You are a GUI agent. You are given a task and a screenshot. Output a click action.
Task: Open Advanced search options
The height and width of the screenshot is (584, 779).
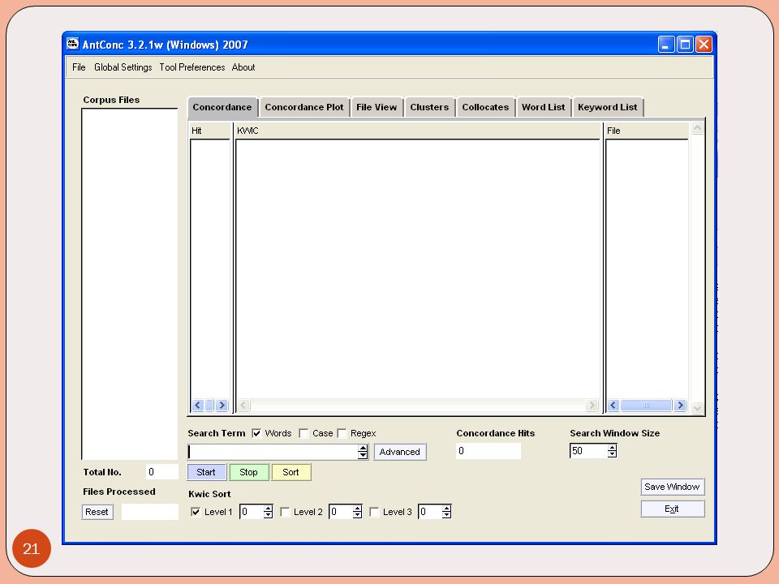(x=399, y=452)
